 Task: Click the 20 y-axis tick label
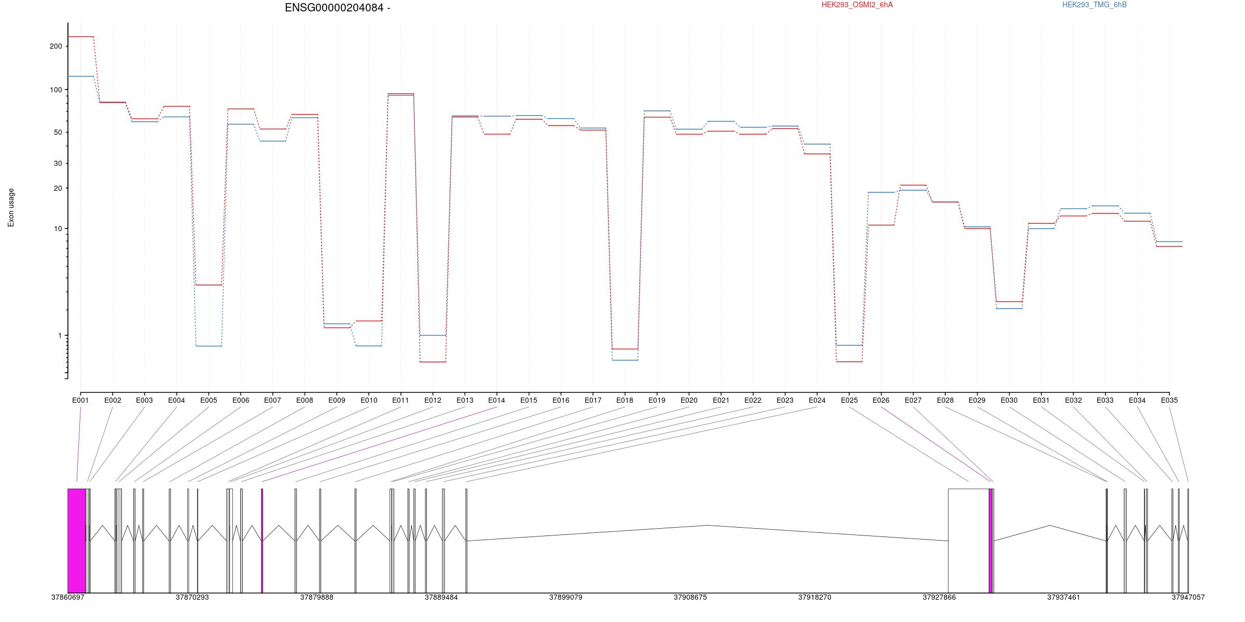tap(58, 188)
